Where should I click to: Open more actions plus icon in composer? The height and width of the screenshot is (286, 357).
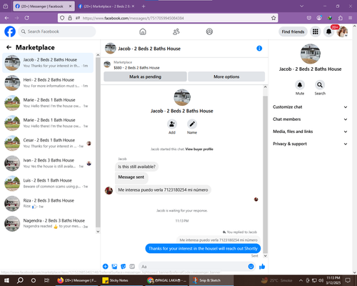106,267
